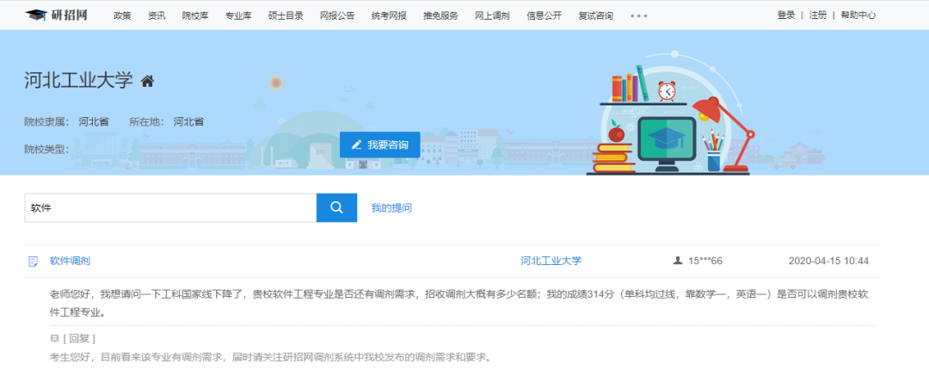929x370 pixels.
Task: Click the timestamp 2020-04-15 10:44
Action: click(829, 261)
